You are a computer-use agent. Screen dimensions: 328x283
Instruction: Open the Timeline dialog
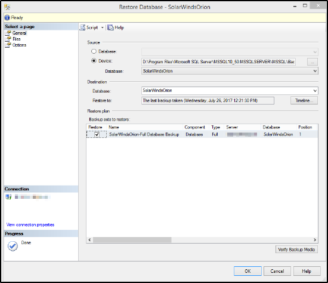tap(304, 100)
